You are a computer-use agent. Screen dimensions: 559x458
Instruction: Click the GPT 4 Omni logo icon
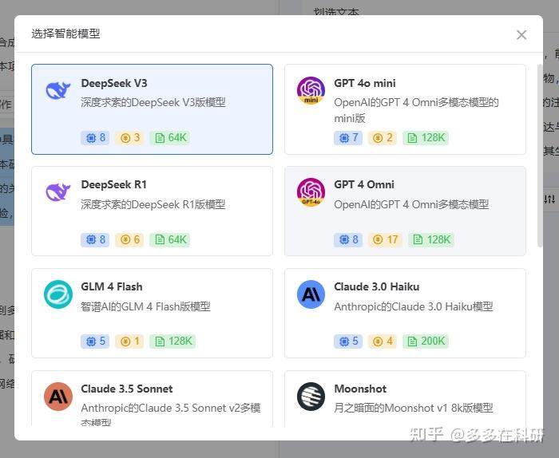click(311, 191)
